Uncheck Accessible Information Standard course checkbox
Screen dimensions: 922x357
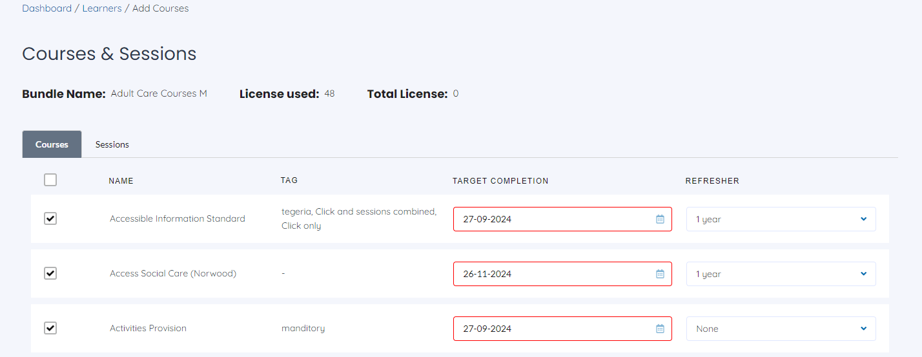[x=50, y=218]
